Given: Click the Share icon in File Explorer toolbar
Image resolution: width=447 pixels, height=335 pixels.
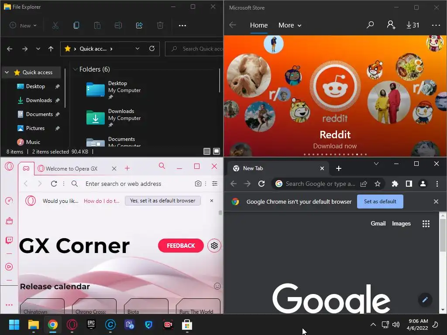Looking at the screenshot, I should [139, 25].
